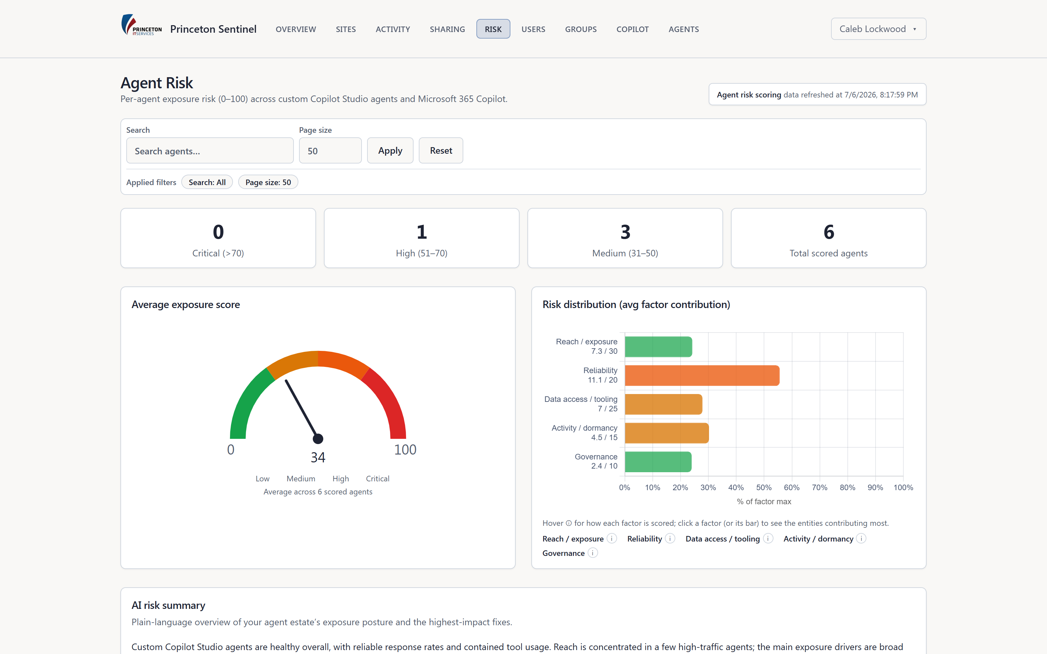This screenshot has height=654, width=1047.
Task: Click the Princeton IT Services logo
Action: (141, 25)
